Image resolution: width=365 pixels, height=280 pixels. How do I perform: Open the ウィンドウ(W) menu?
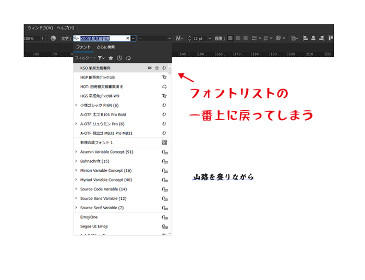click(40, 28)
